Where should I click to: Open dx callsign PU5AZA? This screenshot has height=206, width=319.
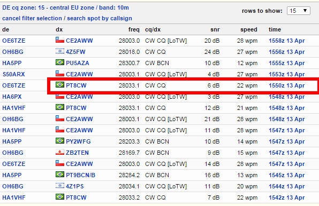(x=78, y=63)
